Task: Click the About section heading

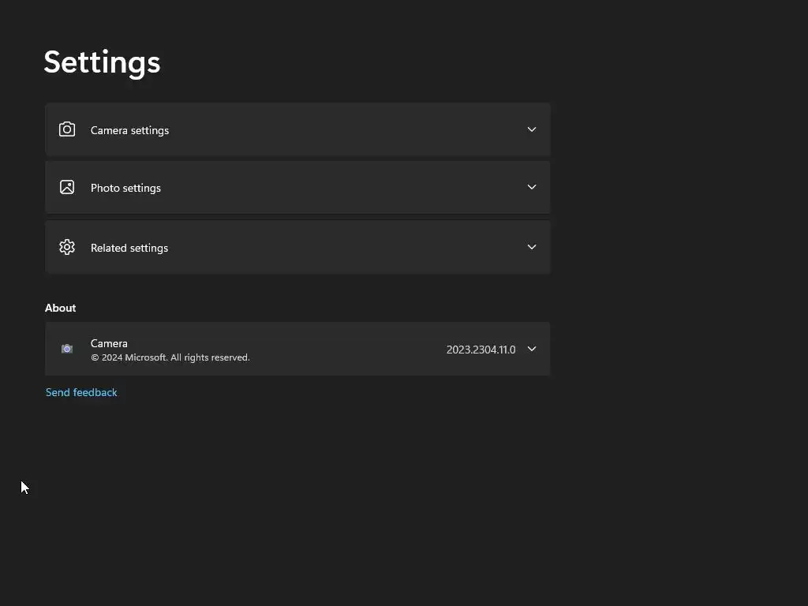Action: pyautogui.click(x=61, y=308)
